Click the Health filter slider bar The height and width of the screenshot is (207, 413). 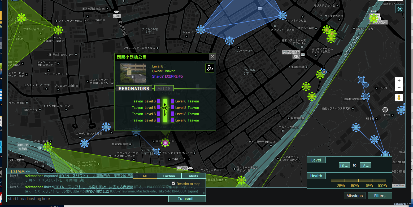click(x=358, y=181)
